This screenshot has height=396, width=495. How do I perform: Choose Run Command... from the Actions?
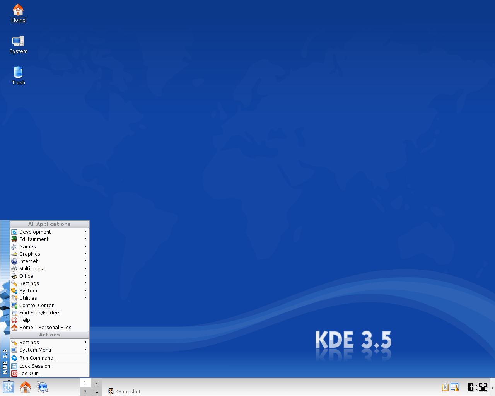tap(38, 358)
